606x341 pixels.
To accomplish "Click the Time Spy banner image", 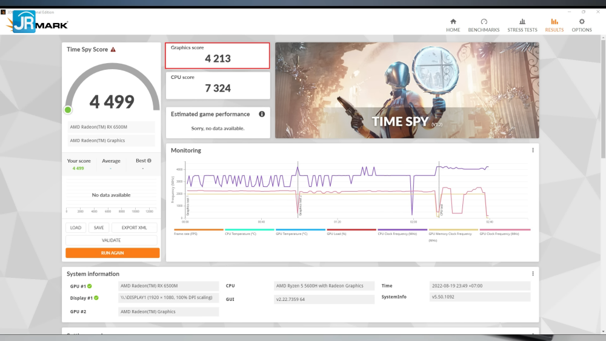I will point(407,90).
